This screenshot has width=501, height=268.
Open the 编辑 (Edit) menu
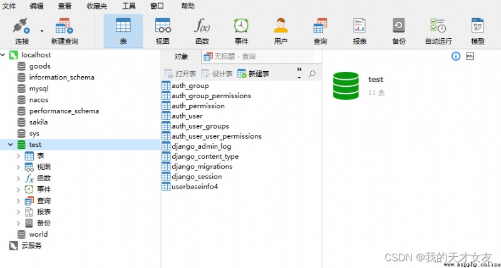[x=36, y=6]
